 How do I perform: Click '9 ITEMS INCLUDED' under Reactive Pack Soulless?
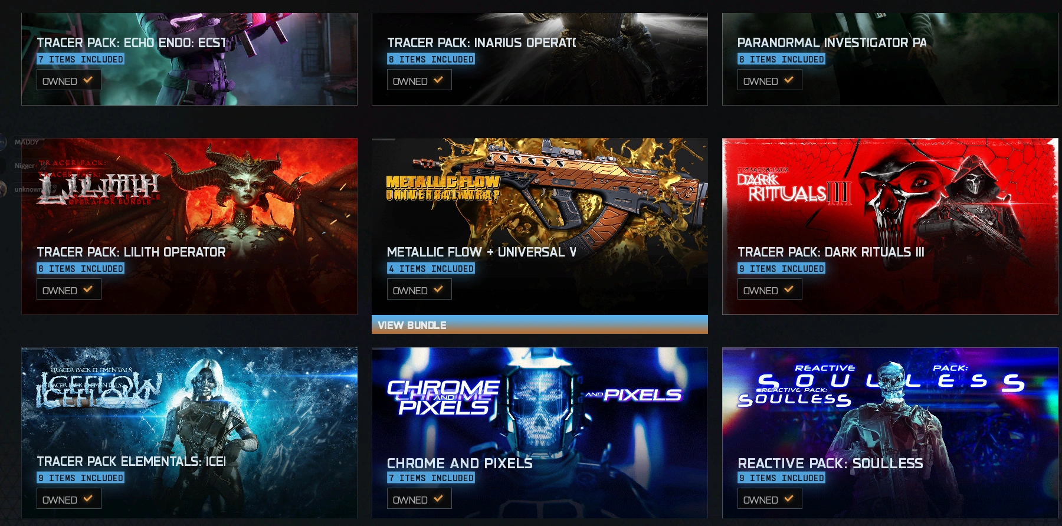[781, 478]
